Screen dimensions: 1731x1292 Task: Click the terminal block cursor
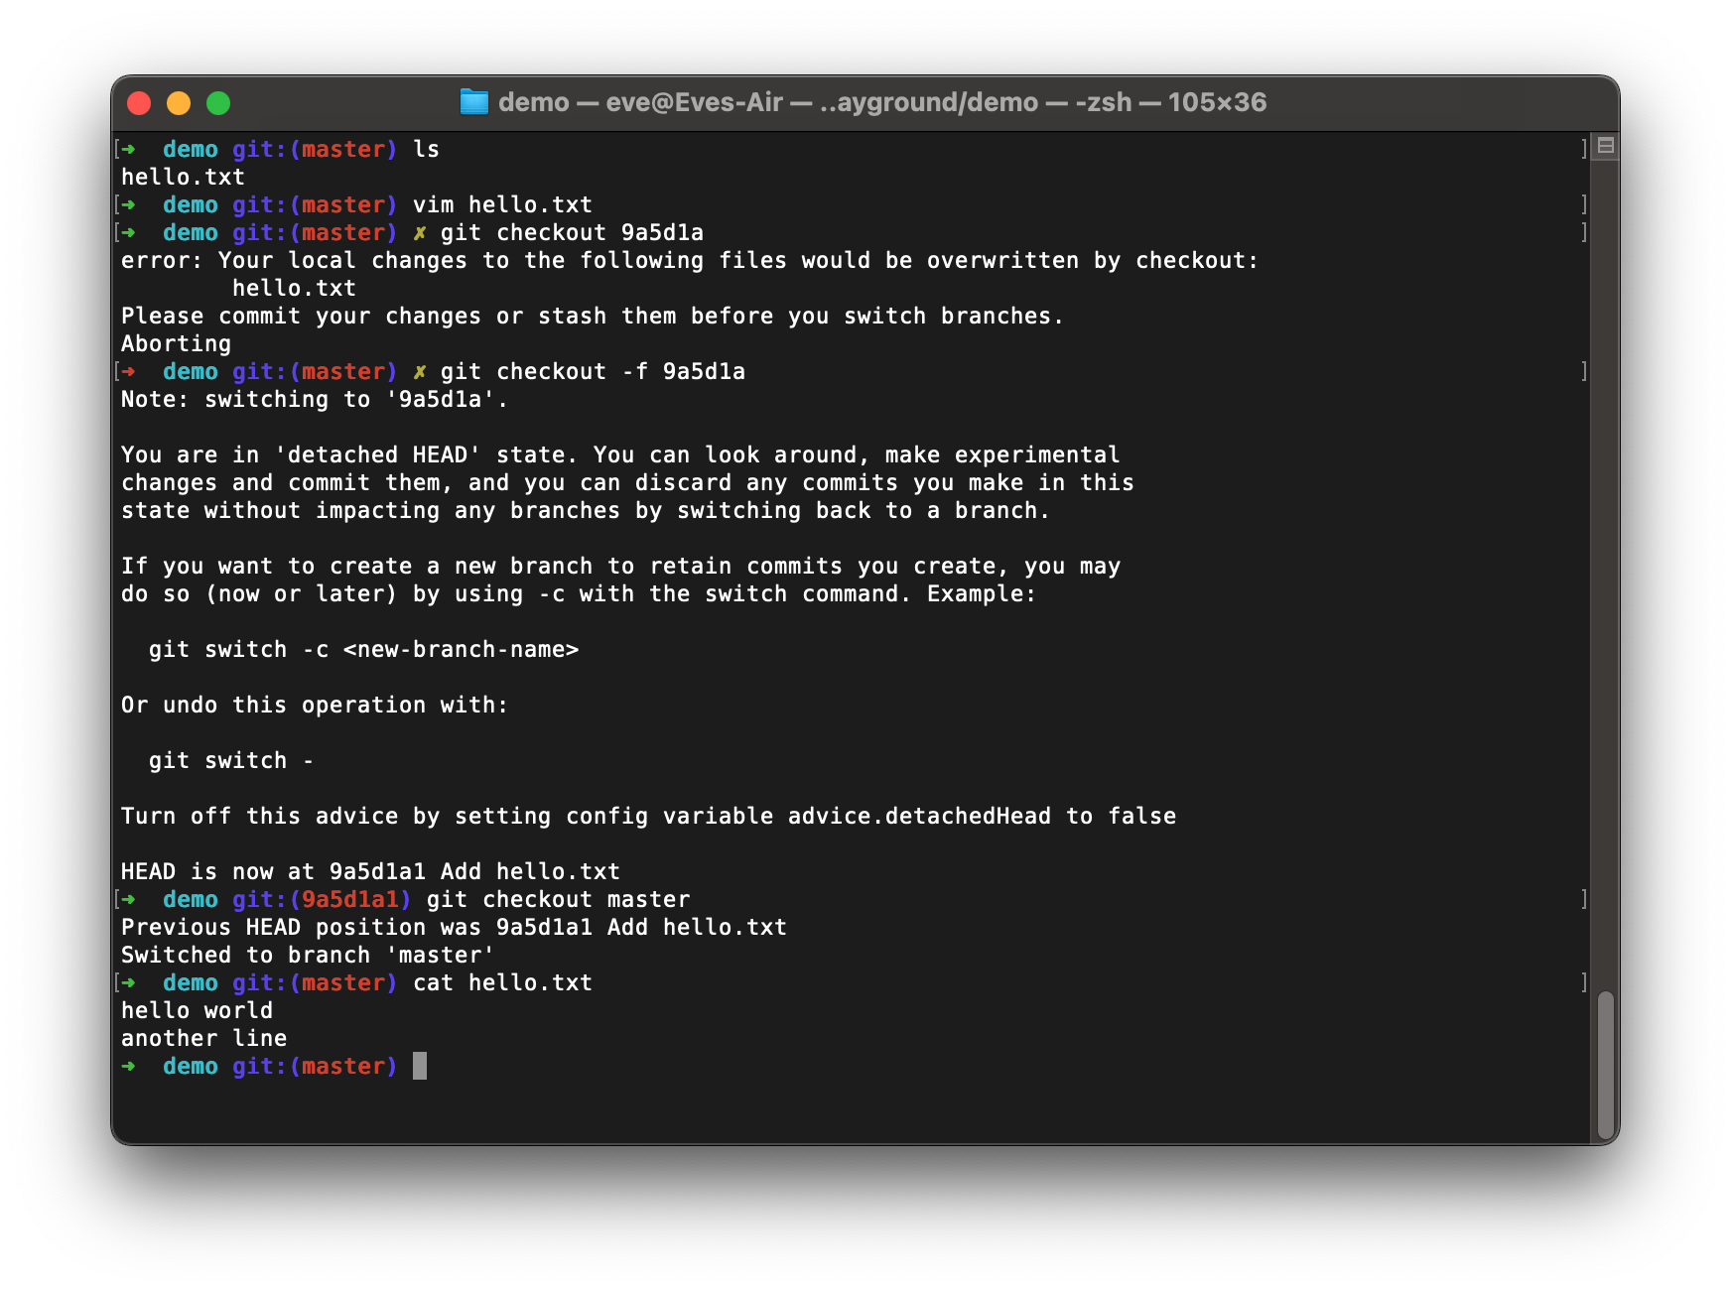pyautogui.click(x=420, y=1066)
